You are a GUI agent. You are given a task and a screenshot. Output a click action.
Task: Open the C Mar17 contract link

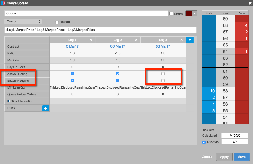click(x=72, y=46)
